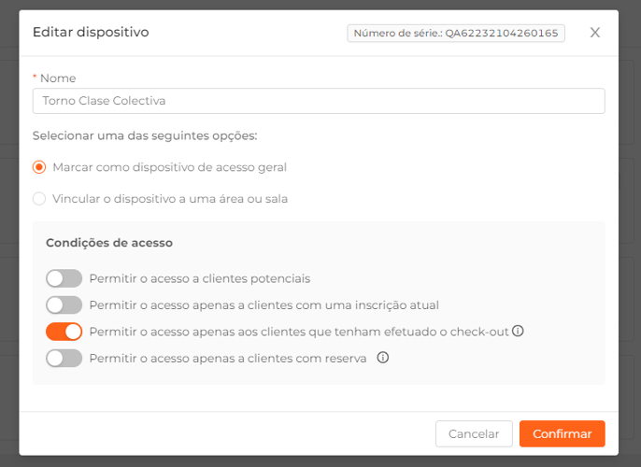Click 'Permitir o acesso a clientes potenciais' text
This screenshot has width=641, height=467.
pos(200,278)
